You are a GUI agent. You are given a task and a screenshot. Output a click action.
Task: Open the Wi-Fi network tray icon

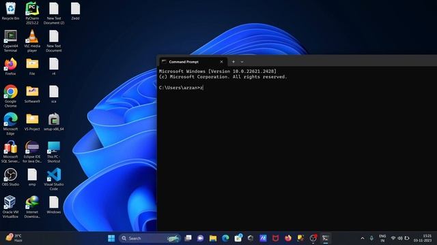tap(393, 238)
